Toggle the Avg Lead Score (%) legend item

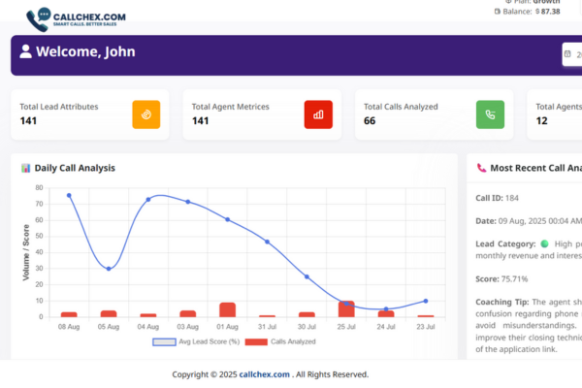tap(194, 341)
